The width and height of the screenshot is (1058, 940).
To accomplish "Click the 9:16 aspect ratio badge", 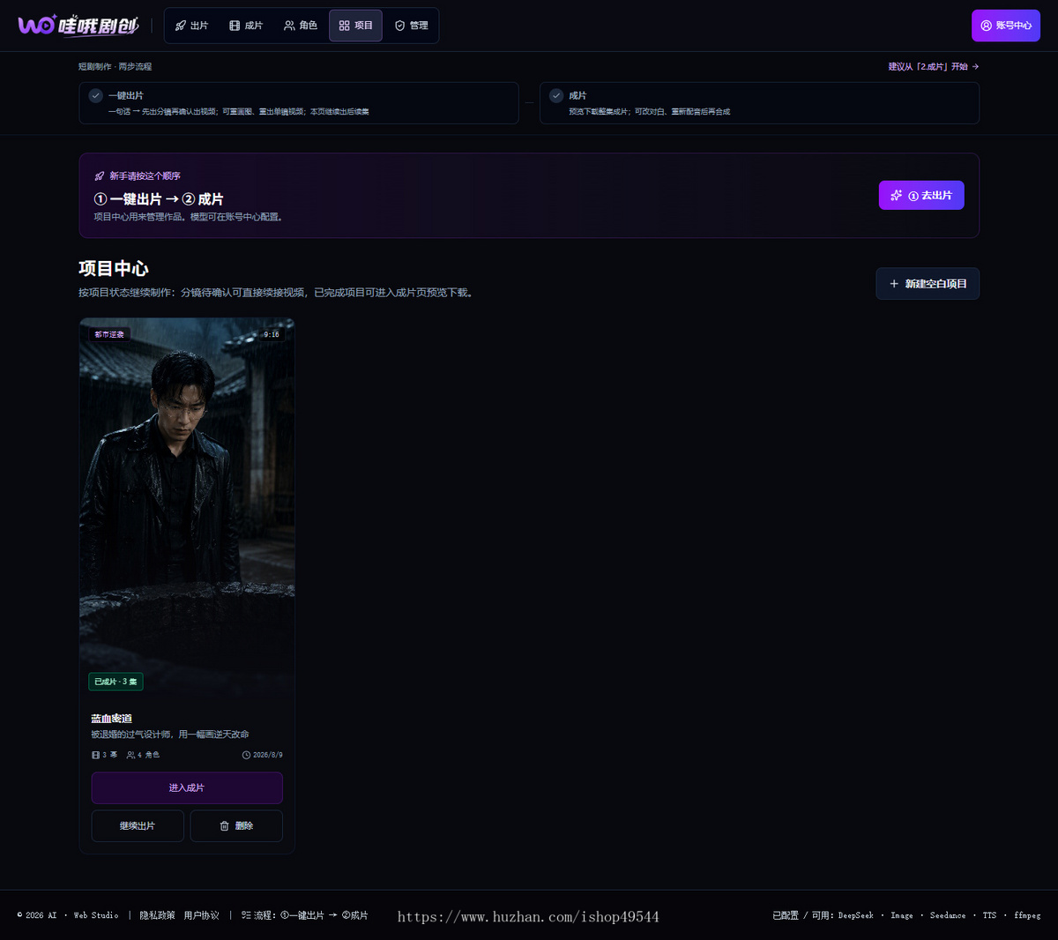I will 272,334.
